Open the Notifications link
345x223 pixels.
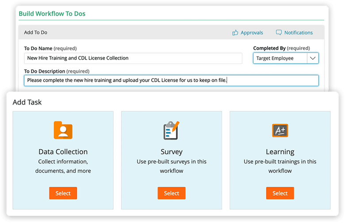(x=299, y=33)
